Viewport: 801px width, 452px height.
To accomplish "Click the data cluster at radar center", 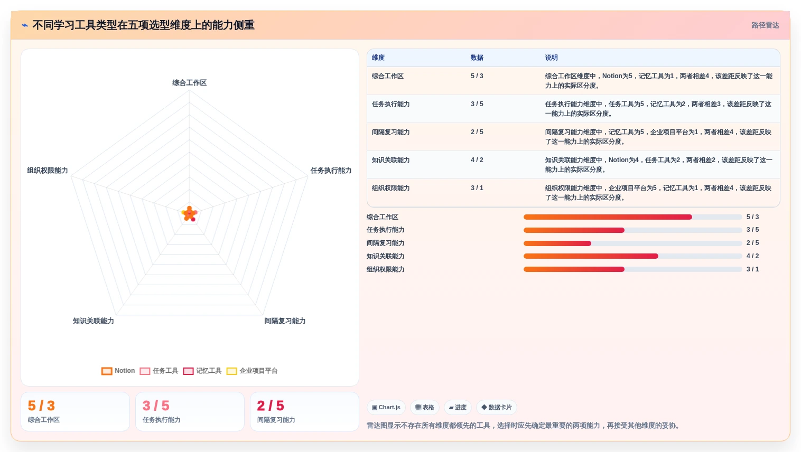I will click(190, 214).
